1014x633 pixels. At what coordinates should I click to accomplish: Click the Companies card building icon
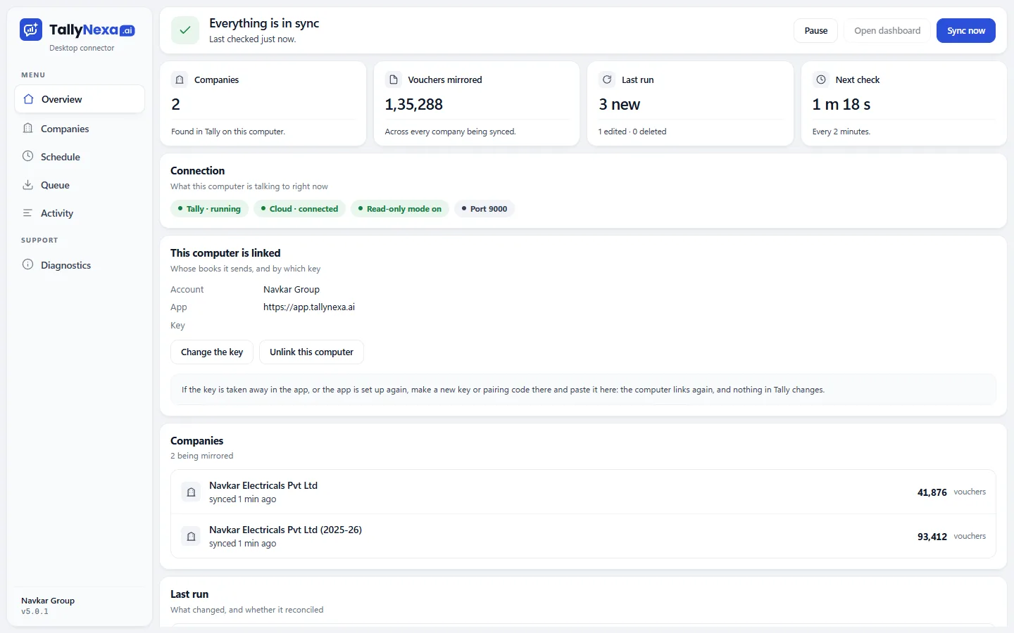[x=180, y=79]
